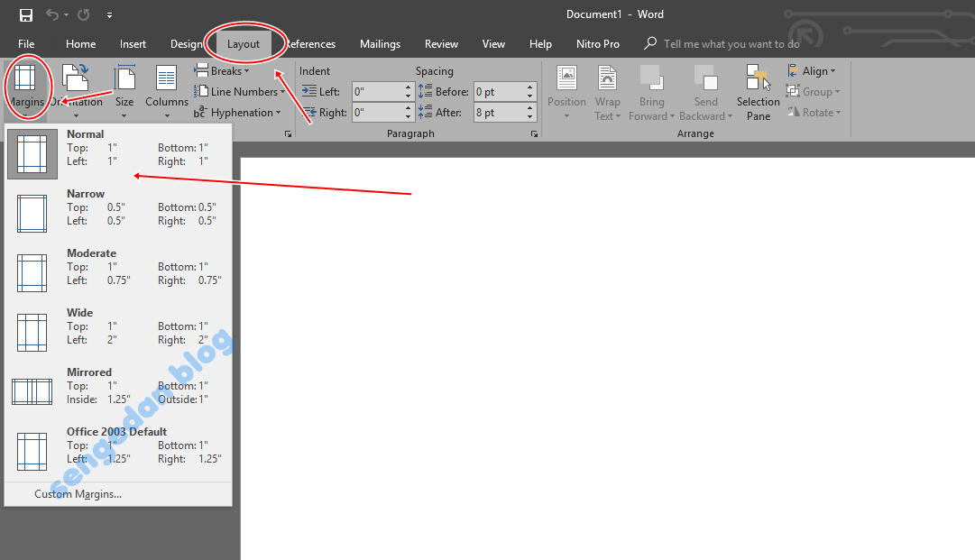Viewport: 975px width, 560px height.
Task: Decrease Indent Right with down arrow
Action: click(408, 117)
